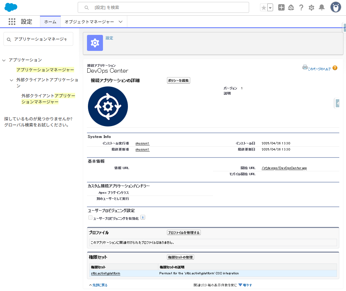The height and width of the screenshot is (291, 346).
Task: Expand the tabs dropdown chevron after オブジェクトマネージャー
Action: pos(121,22)
